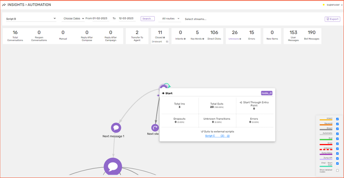Click the Reply After Compose stat

pyautogui.click(x=87, y=36)
